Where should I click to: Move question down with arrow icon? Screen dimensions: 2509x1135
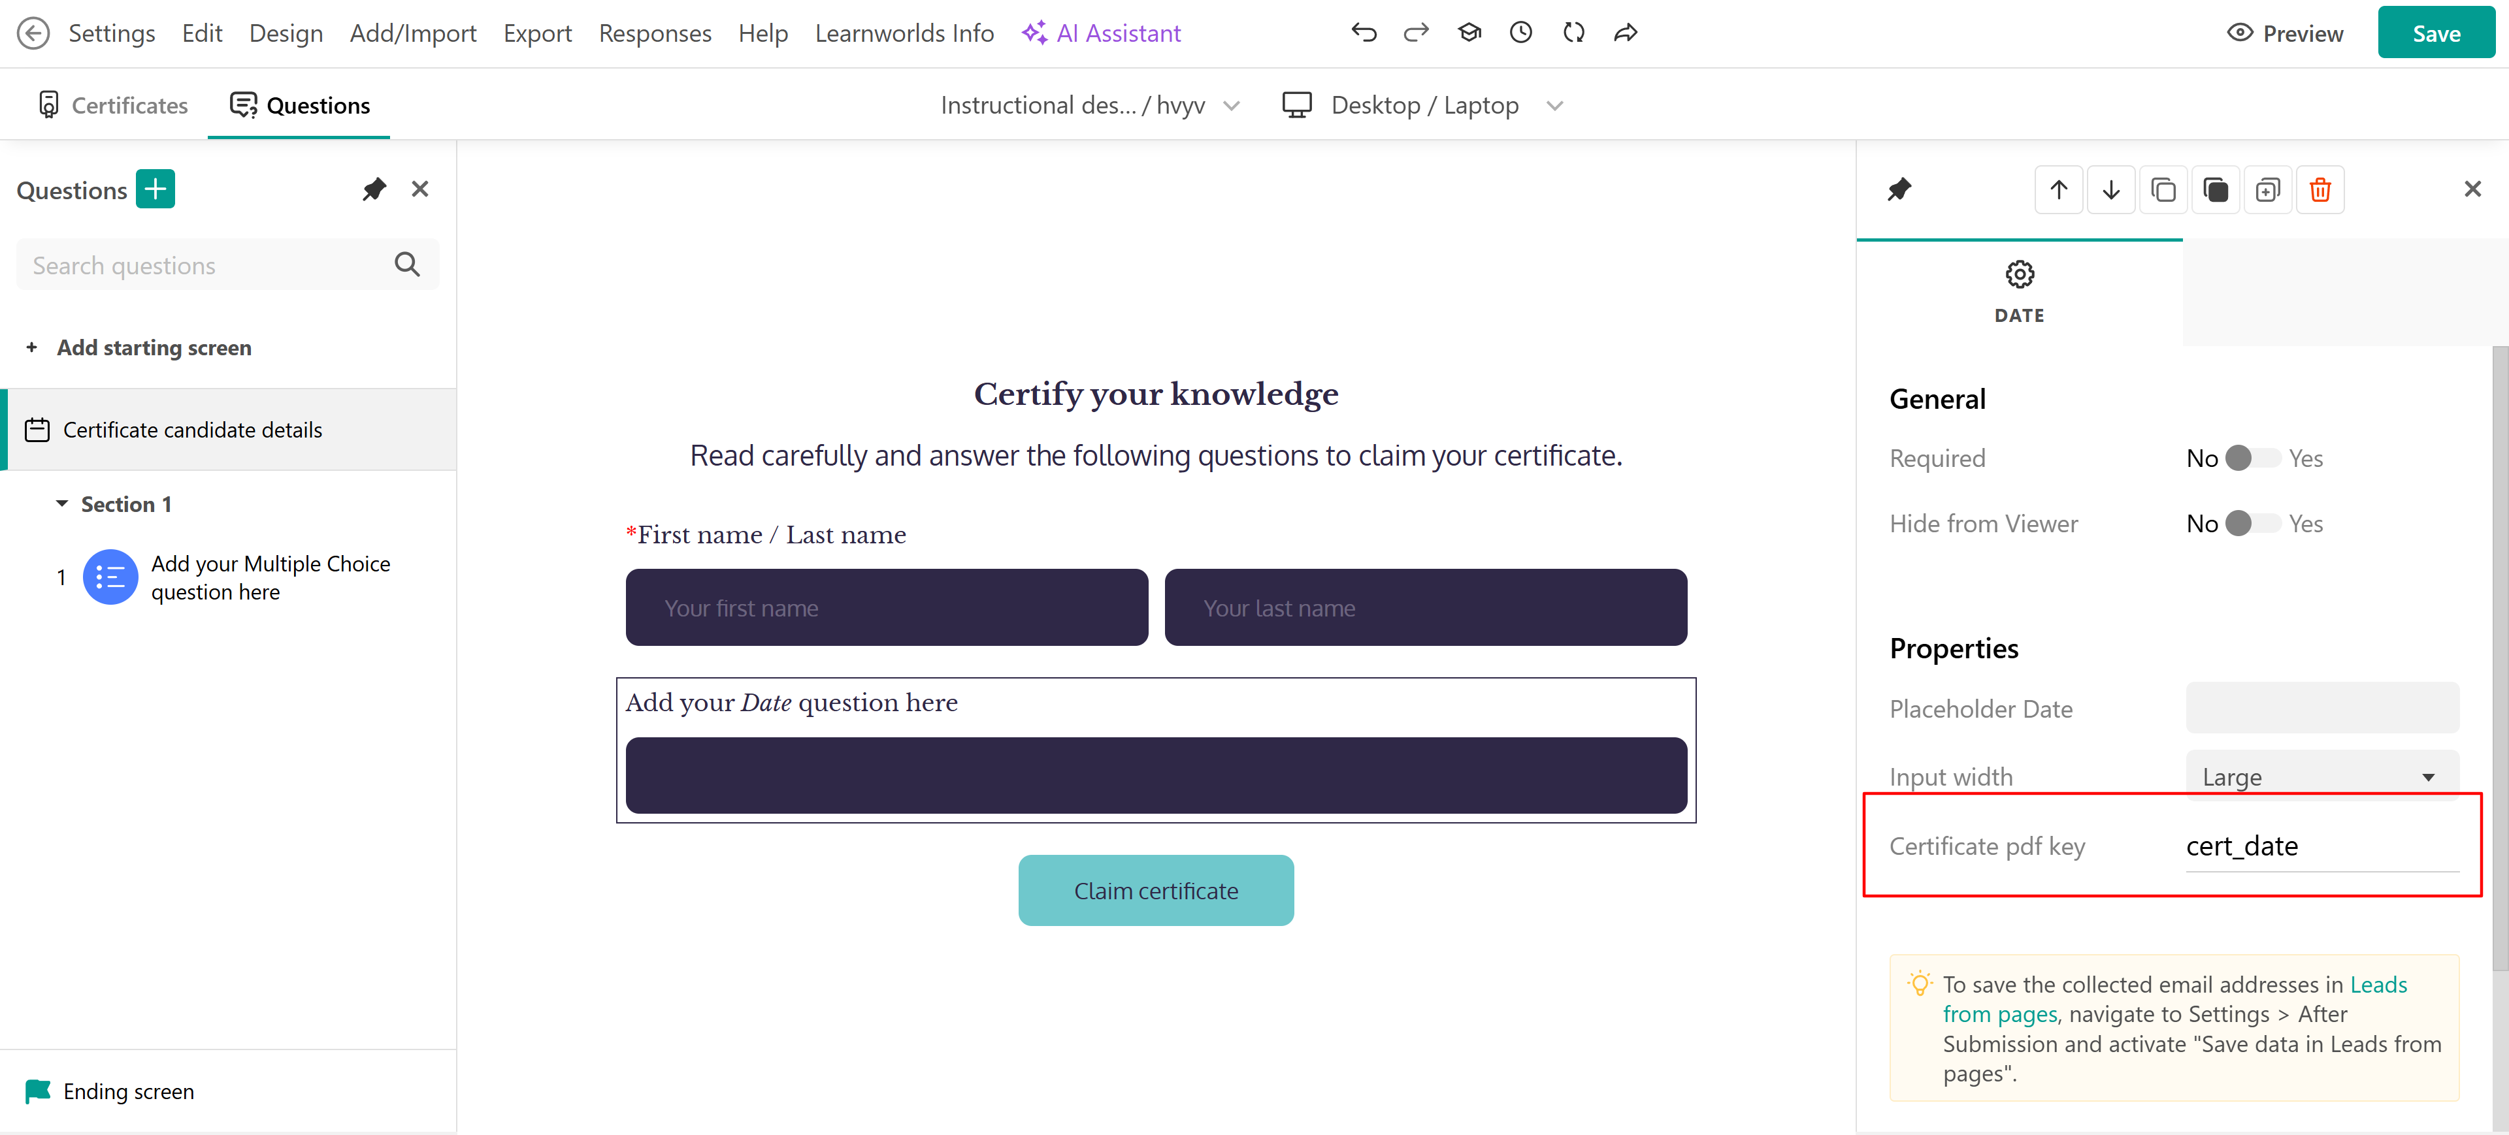pos(2110,190)
